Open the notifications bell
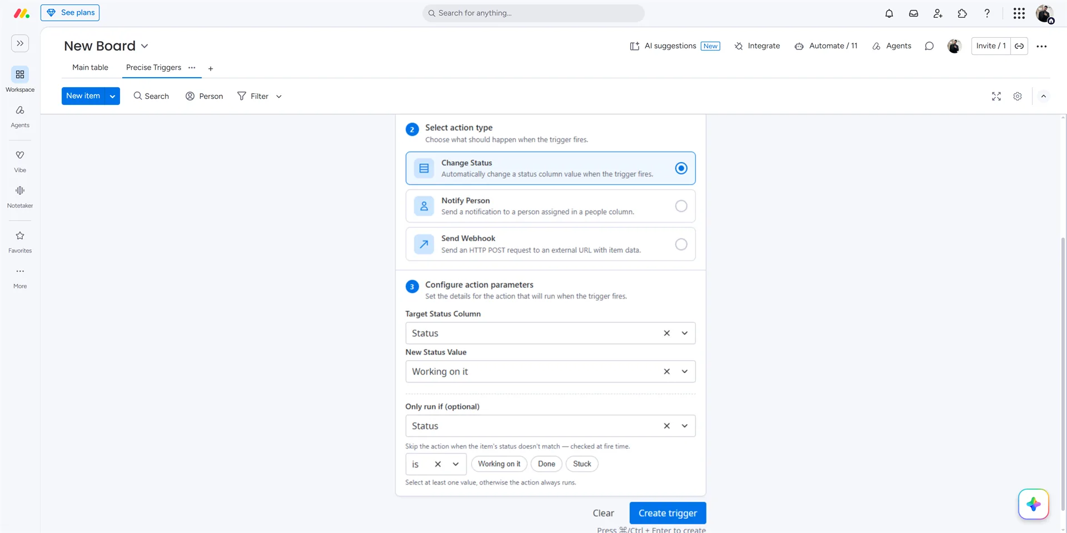The height and width of the screenshot is (533, 1067). [889, 13]
